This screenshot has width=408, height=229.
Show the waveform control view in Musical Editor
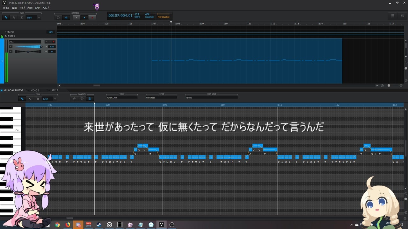pyautogui.click(x=74, y=99)
